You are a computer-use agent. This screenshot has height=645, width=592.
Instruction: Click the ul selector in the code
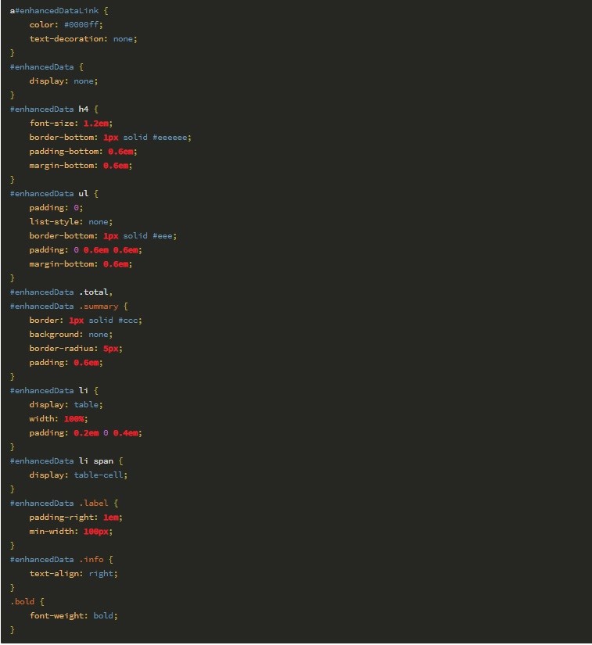(84, 194)
